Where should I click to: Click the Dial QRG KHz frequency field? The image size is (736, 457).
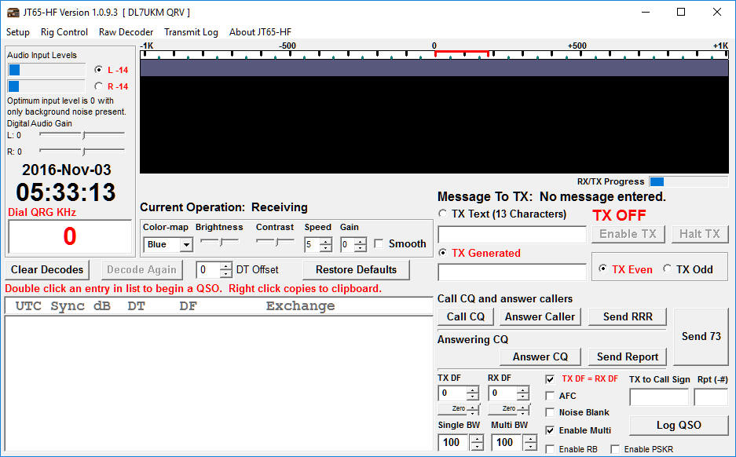point(70,236)
